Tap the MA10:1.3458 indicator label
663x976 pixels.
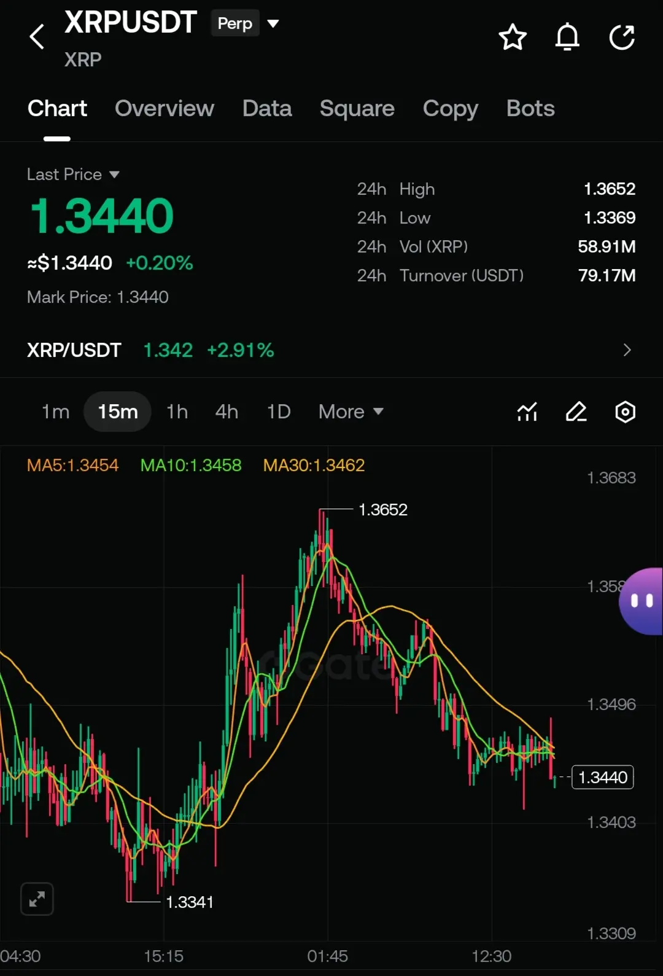(x=191, y=465)
